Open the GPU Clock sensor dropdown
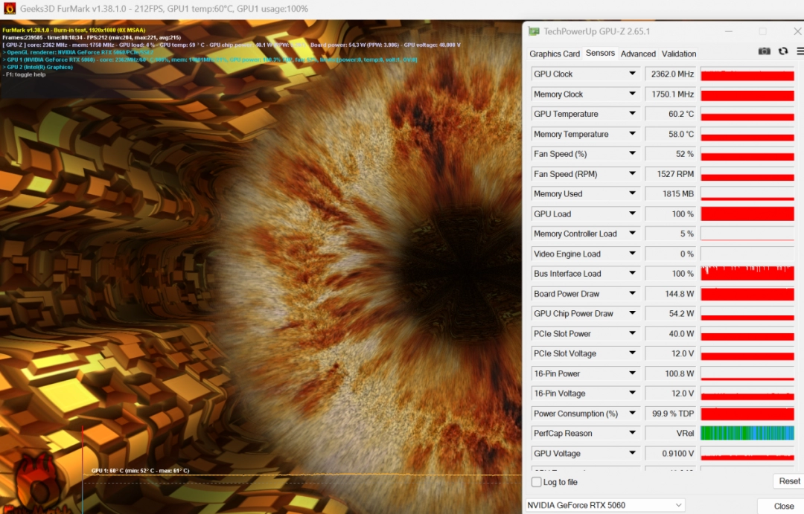This screenshot has width=804, height=514. coord(632,74)
